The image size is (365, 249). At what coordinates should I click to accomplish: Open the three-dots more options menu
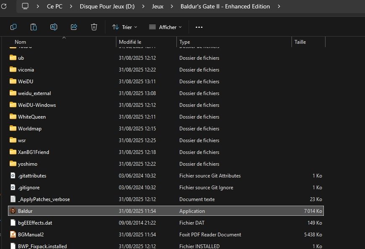[x=199, y=27]
